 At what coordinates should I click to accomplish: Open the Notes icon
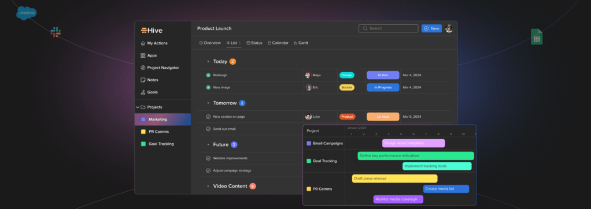(x=143, y=80)
